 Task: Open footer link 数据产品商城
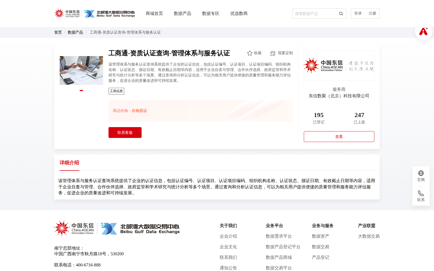pyautogui.click(x=279, y=257)
